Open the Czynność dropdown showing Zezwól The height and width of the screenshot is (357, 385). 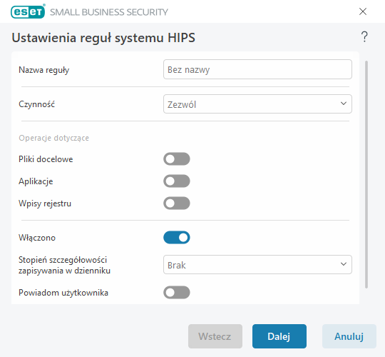(x=257, y=104)
